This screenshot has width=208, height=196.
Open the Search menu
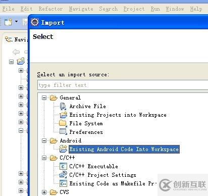tap(108, 9)
